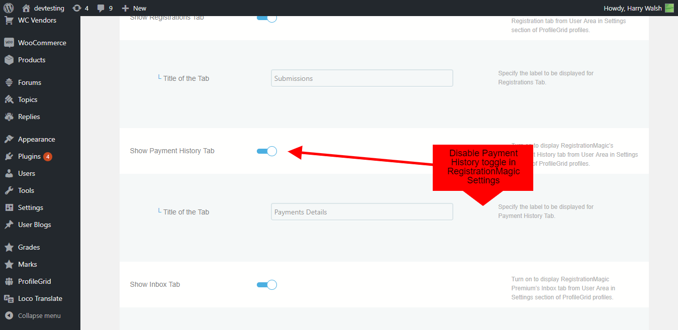Image resolution: width=678 pixels, height=330 pixels.
Task: Click the plus New icon
Action: click(x=125, y=8)
